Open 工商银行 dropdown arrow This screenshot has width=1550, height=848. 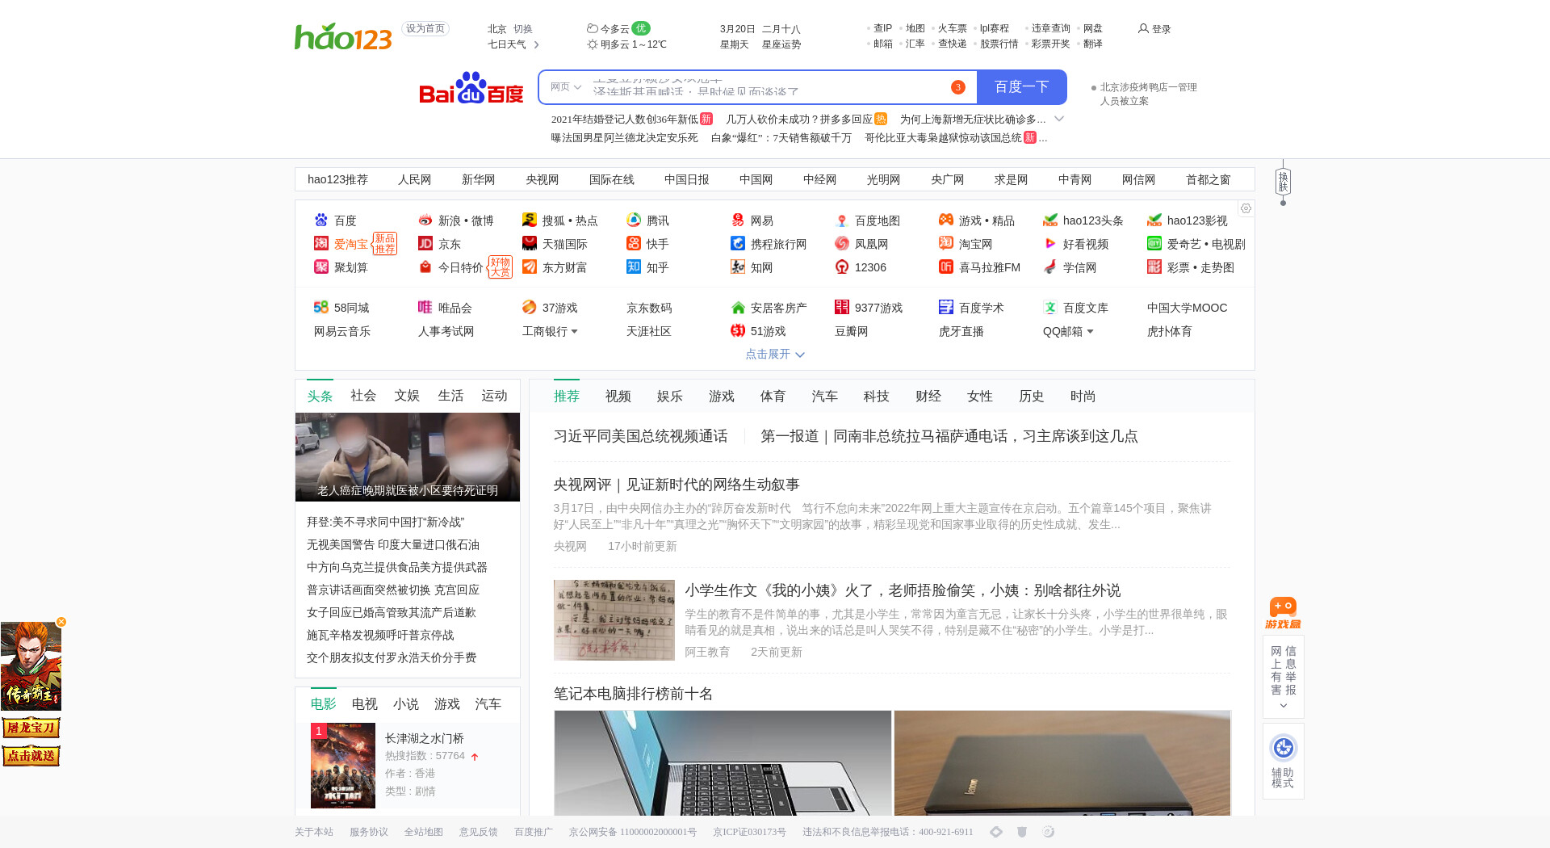(574, 331)
